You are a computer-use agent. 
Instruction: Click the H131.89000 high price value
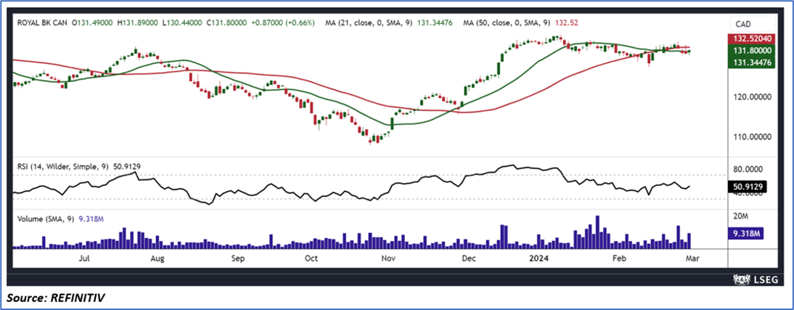coord(139,23)
